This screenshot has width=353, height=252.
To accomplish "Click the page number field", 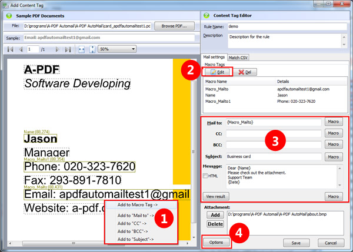I will point(32,49).
